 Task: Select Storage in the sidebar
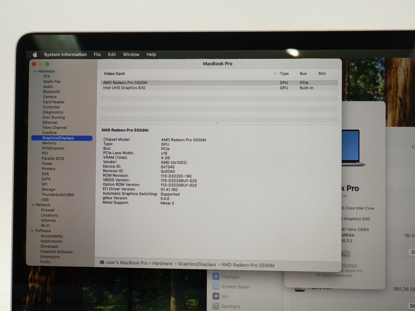[48, 189]
